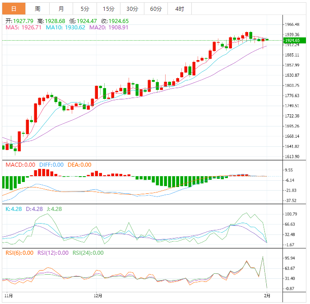Switch to the 周 weekly tab
310x304 pixels.
click(37, 9)
